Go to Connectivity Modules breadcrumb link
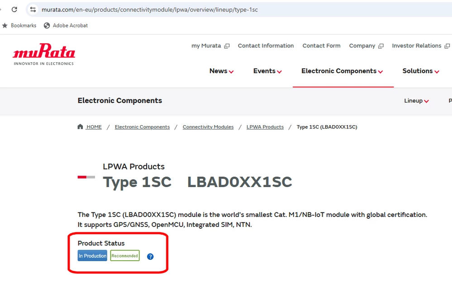Image resolution: width=452 pixels, height=281 pixels. click(208, 127)
